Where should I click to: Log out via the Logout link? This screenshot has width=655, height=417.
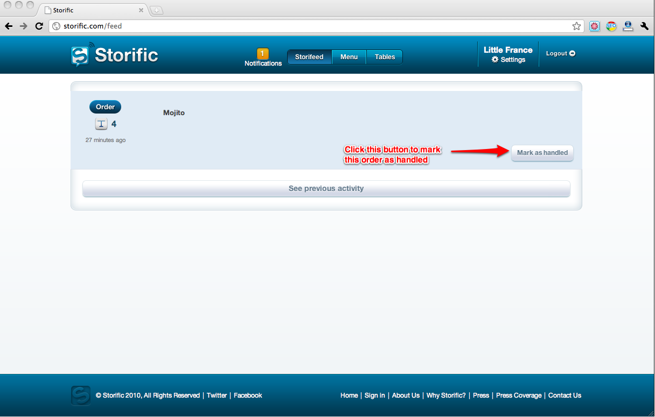click(560, 53)
